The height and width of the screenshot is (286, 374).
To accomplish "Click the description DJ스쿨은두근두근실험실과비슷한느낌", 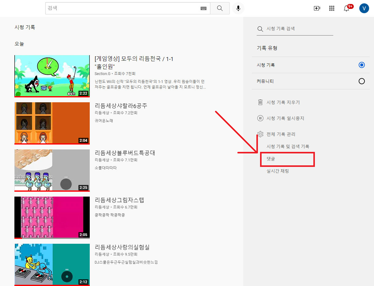I will coord(126,262).
